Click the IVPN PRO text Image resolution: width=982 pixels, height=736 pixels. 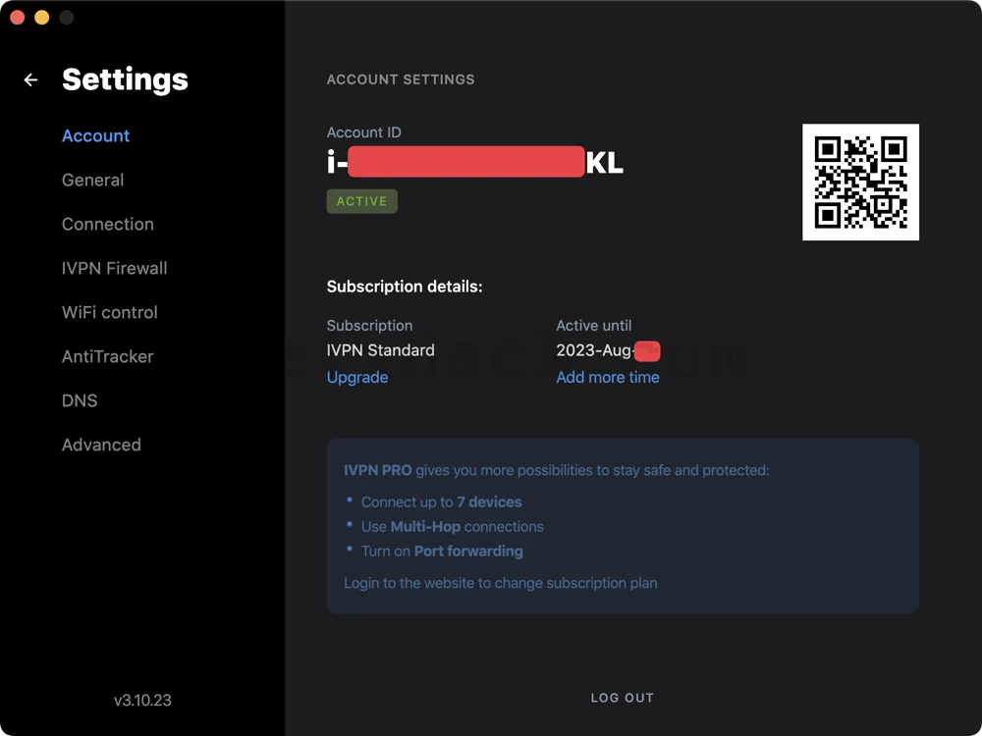tap(378, 470)
